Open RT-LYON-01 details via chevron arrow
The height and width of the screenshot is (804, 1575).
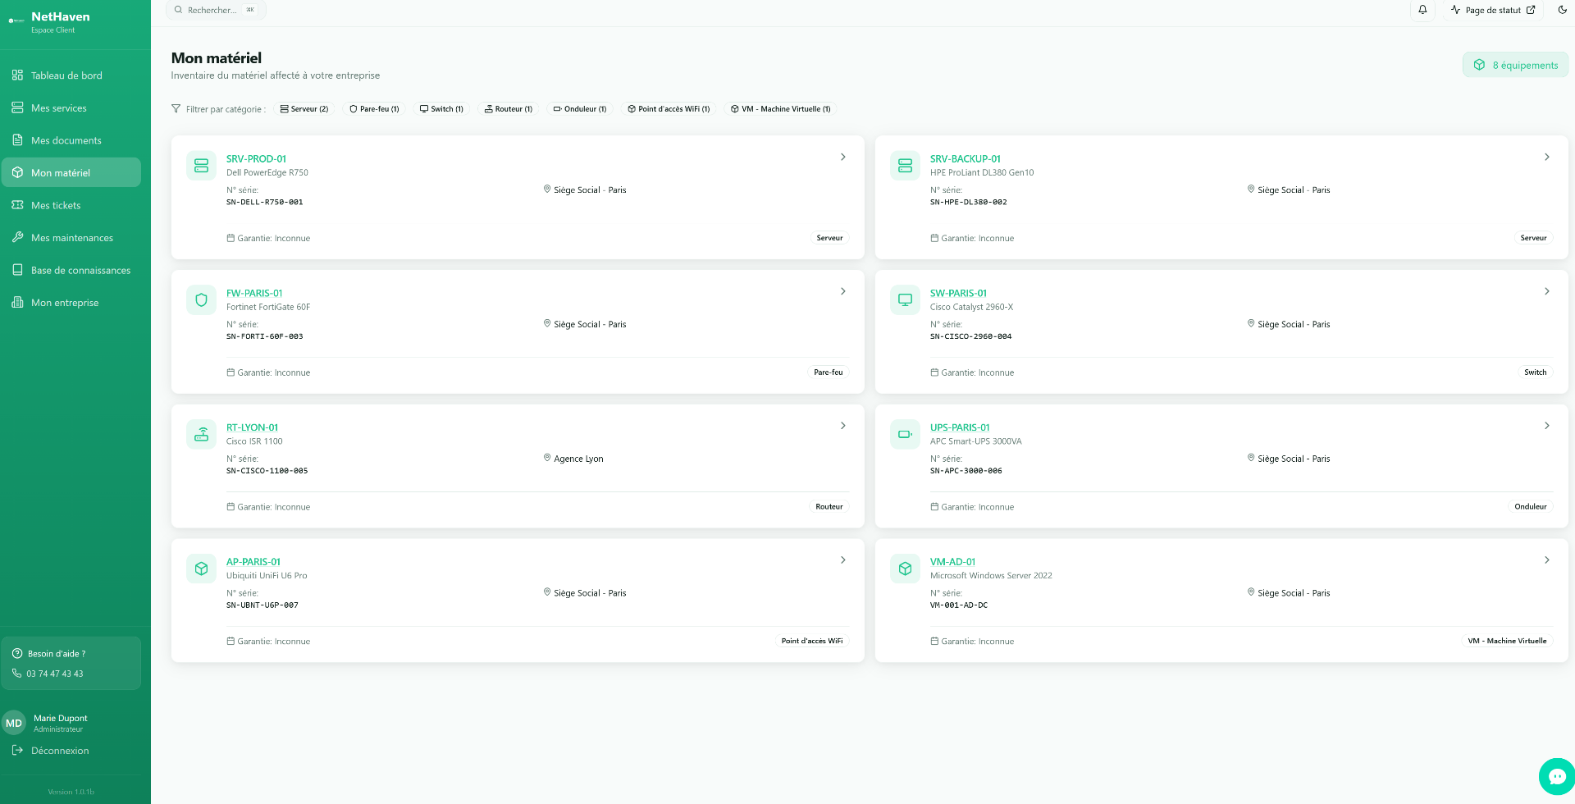pos(842,426)
